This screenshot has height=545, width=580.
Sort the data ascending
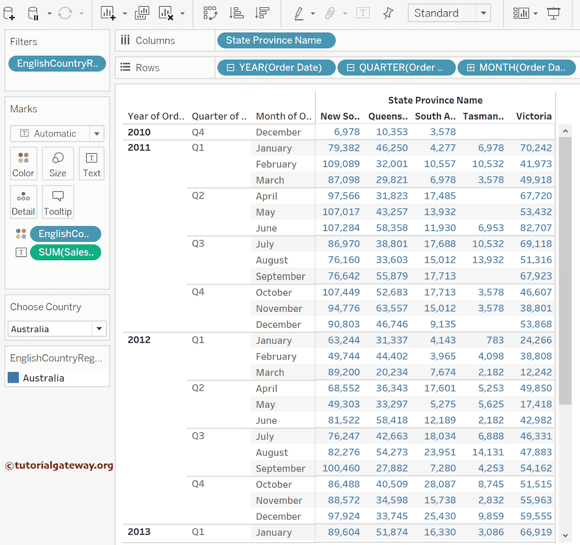click(x=236, y=12)
